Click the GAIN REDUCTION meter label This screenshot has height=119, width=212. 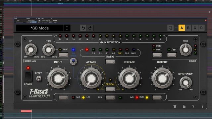point(110,42)
